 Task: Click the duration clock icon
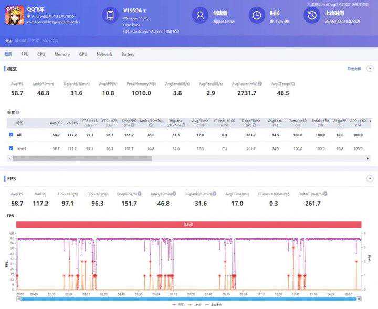(257, 16)
